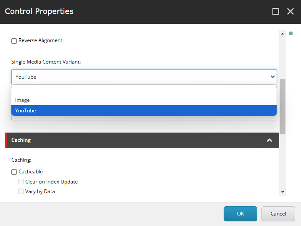Maximize the Control Properties dialog
Screen dimensions: 301x226
[276, 11]
